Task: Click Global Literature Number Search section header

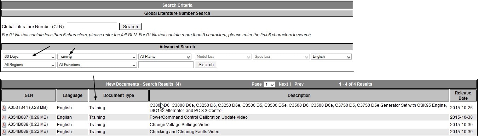Action: (x=177, y=13)
